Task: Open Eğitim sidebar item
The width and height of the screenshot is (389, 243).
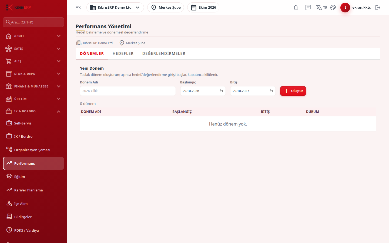Action: pos(33,177)
